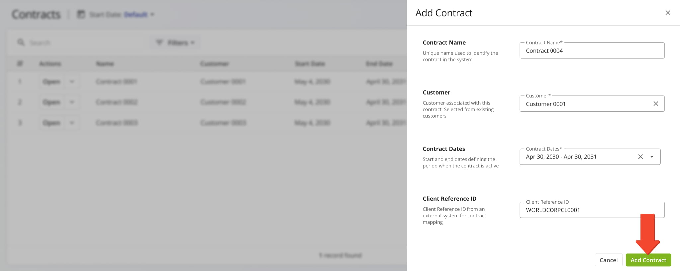Clear the Contract Dates range
The image size is (680, 271).
(x=640, y=157)
